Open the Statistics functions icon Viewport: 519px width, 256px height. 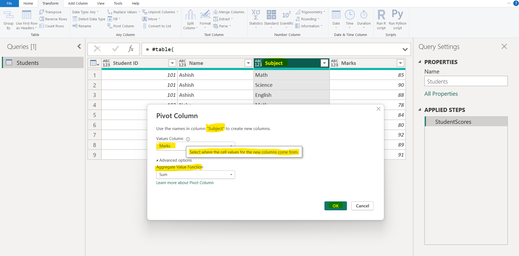(256, 15)
